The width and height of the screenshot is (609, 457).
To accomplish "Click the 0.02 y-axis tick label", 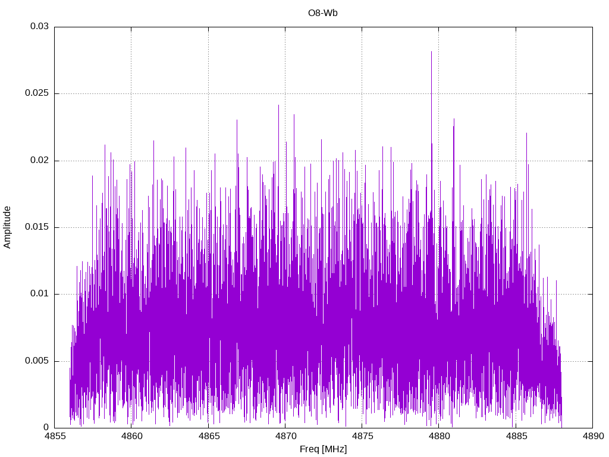I will coord(39,160).
